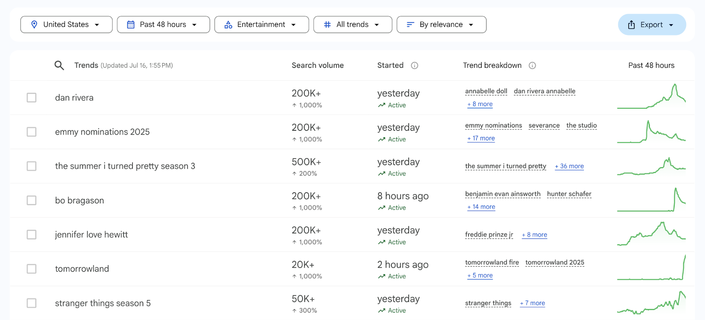This screenshot has height=320, width=705.
Task: Click the location pin icon for United States
Action: 34,25
